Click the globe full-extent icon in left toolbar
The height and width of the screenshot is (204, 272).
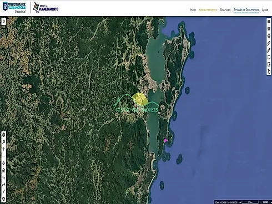pos(3,135)
